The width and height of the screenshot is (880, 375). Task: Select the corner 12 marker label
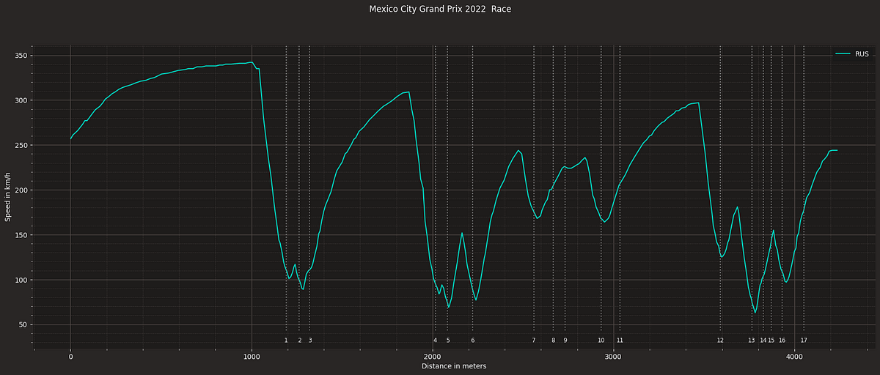coord(720,341)
